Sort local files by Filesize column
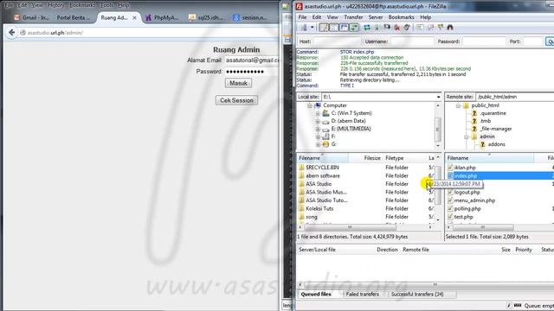 tap(372, 158)
